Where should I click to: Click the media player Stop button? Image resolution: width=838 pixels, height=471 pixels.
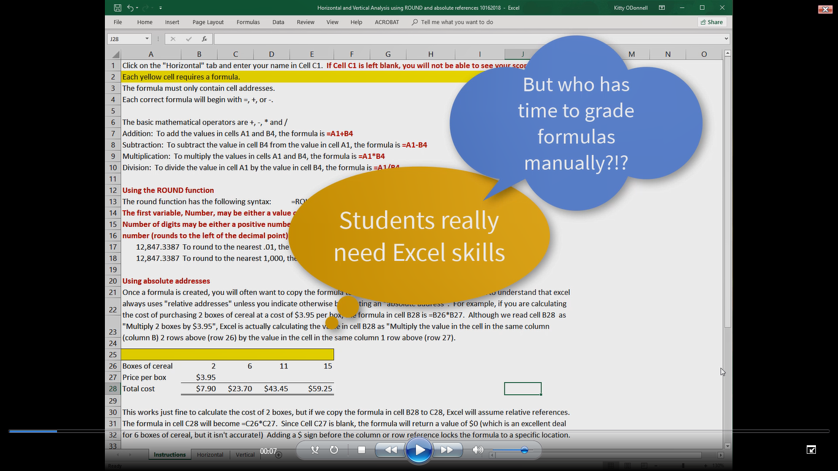click(x=361, y=450)
